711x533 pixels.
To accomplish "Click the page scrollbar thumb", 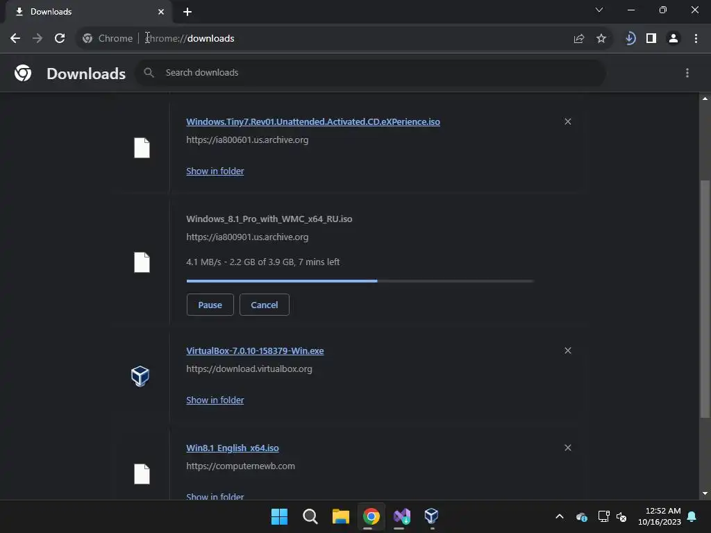I will pyautogui.click(x=705, y=299).
